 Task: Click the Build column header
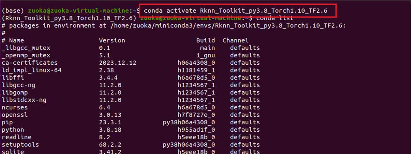(x=205, y=40)
